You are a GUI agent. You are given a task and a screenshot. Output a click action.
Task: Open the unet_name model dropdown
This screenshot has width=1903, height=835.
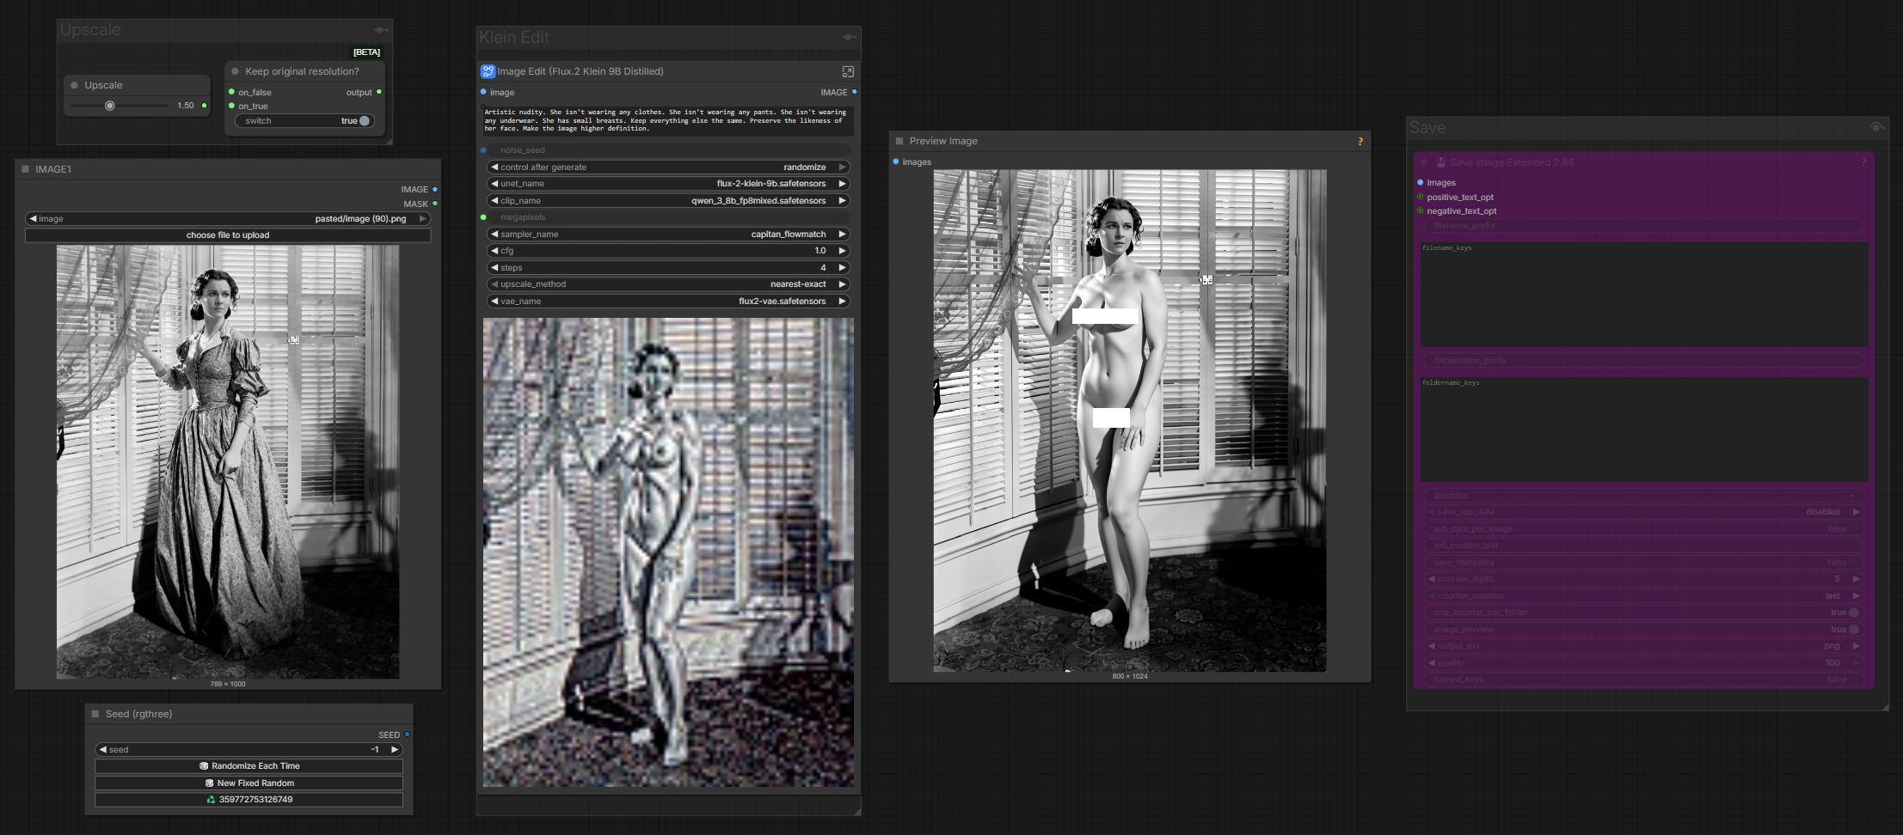[668, 184]
